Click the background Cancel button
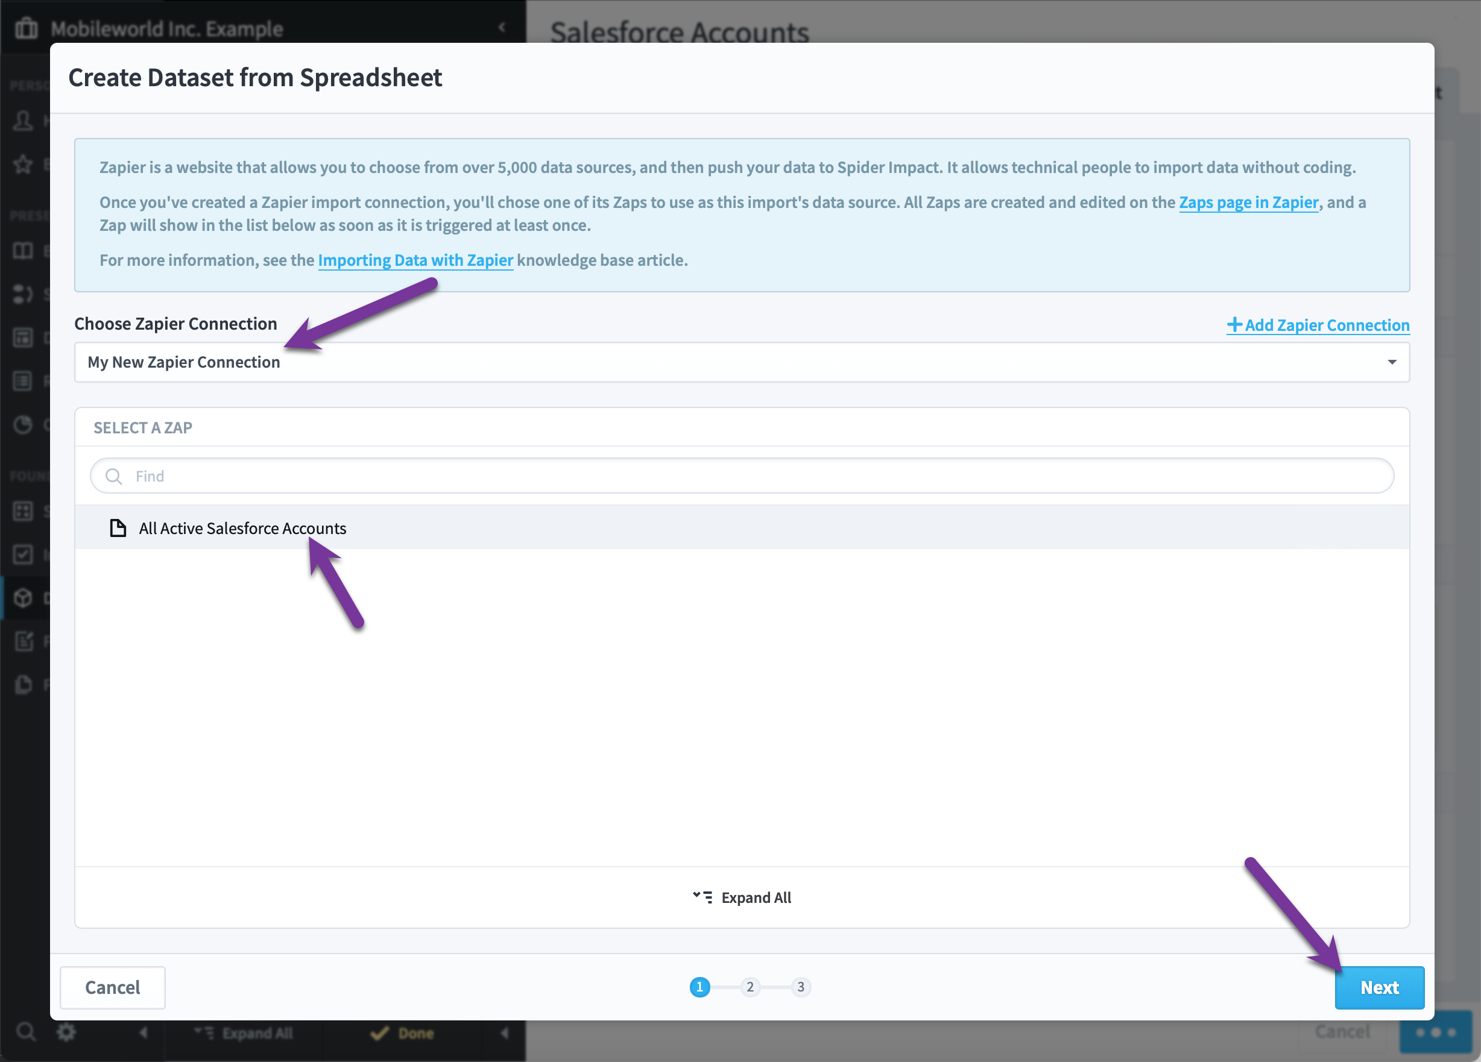The width and height of the screenshot is (1481, 1062). (1342, 1031)
